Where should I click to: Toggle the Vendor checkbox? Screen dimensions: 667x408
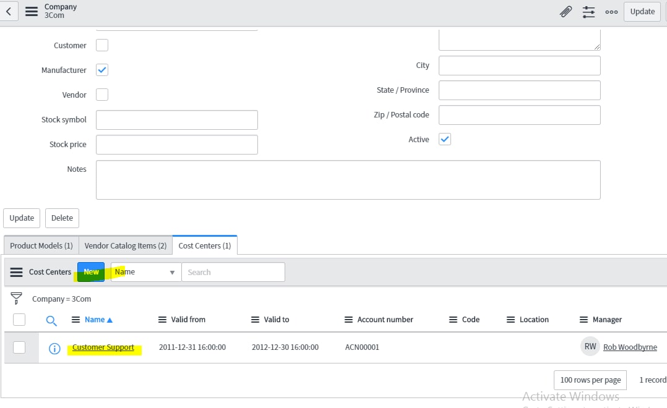tap(102, 95)
